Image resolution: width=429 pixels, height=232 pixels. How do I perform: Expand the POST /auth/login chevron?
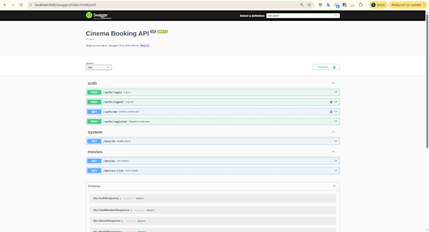click(x=336, y=92)
